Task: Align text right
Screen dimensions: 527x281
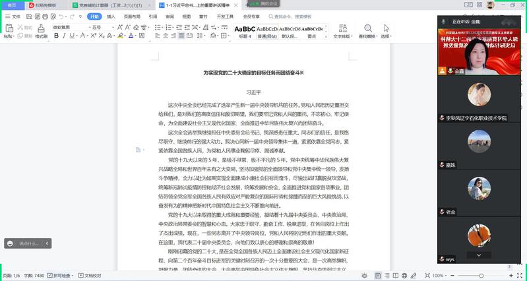Action: pos(173,36)
